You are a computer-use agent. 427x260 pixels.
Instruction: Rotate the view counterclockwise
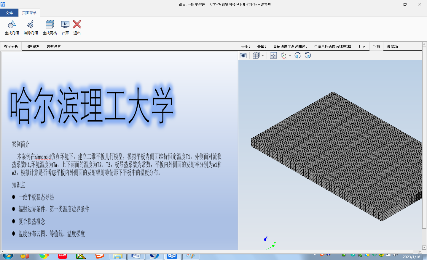[308, 55]
